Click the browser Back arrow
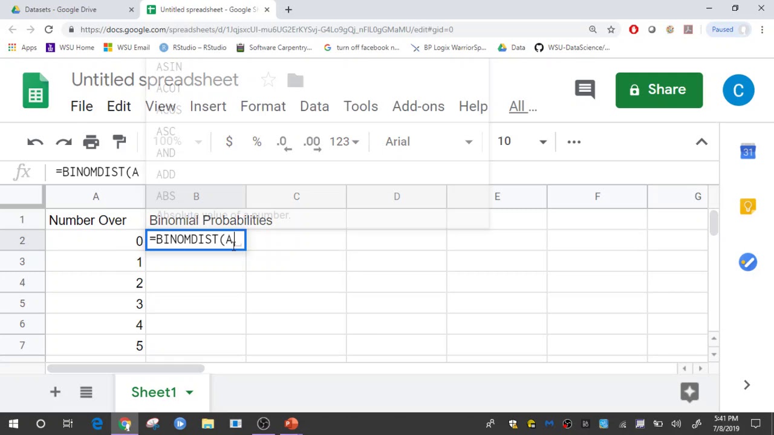The image size is (774, 435). tap(13, 29)
